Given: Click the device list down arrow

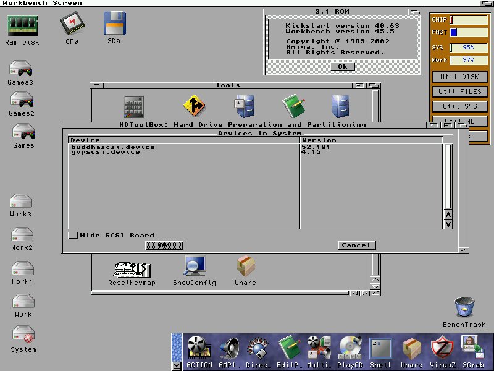Looking at the screenshot, I should 448,224.
